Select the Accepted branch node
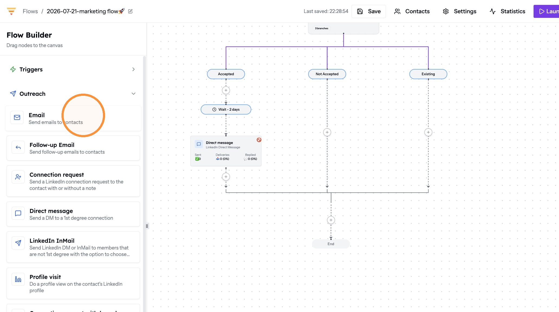 (x=226, y=74)
